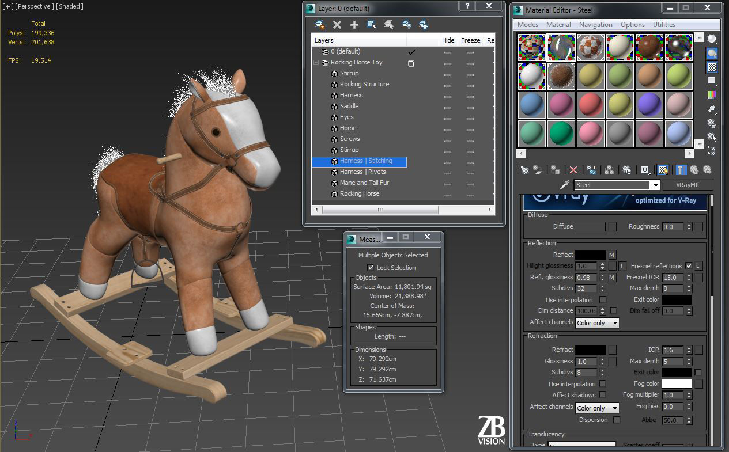This screenshot has width=729, height=452.
Task: Click Get Material icon
Action: (524, 170)
